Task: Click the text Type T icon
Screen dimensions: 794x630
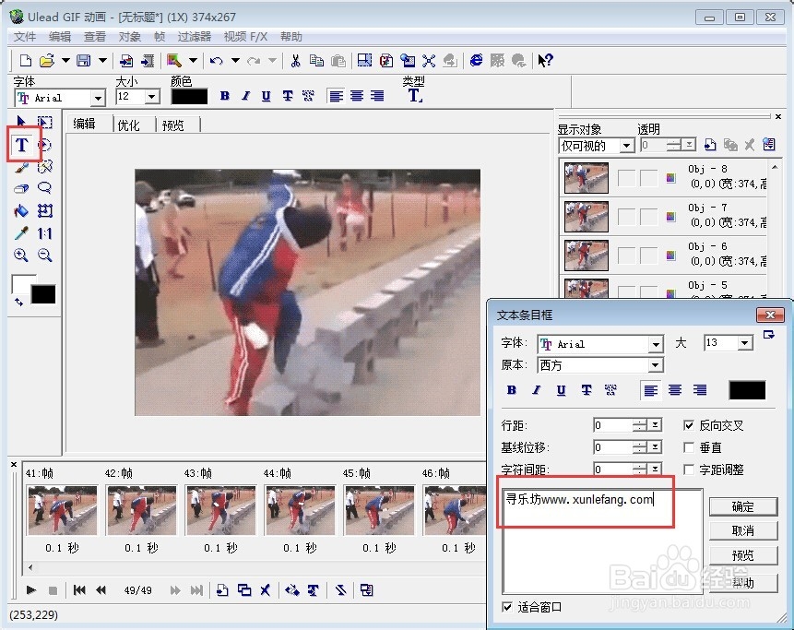Action: [x=415, y=95]
